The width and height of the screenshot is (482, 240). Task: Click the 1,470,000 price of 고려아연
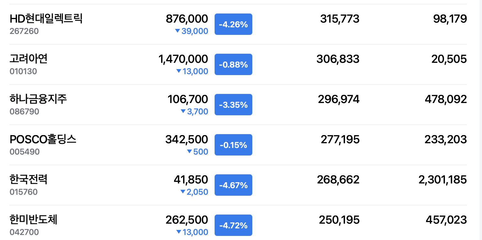[183, 59]
